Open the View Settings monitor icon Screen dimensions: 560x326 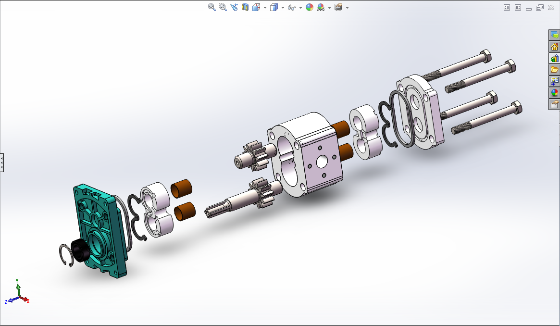[x=338, y=7]
